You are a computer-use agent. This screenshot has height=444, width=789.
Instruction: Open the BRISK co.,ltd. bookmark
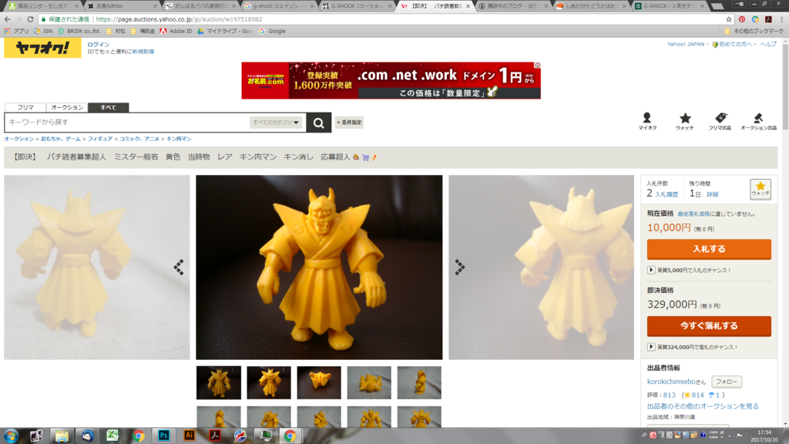[x=79, y=31]
